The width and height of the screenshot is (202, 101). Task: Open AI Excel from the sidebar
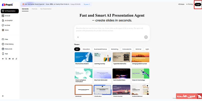pyautogui.click(x=8, y=16)
